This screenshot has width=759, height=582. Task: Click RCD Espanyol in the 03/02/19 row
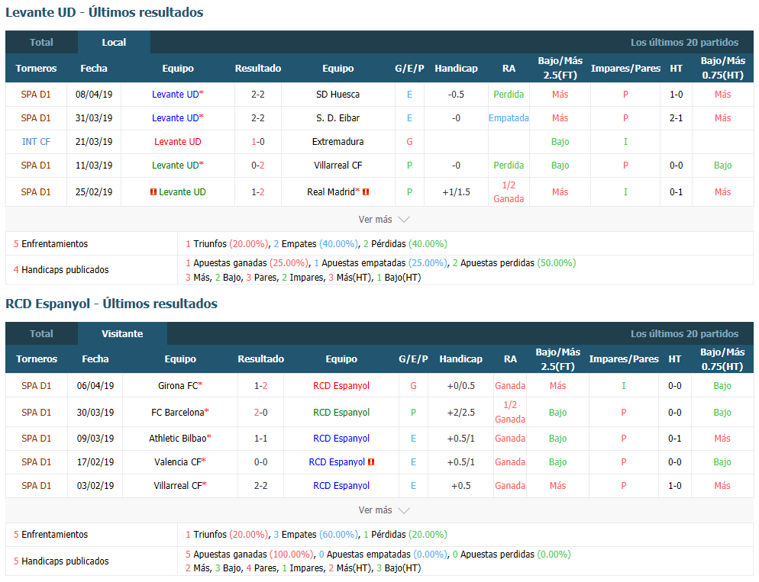coord(341,486)
